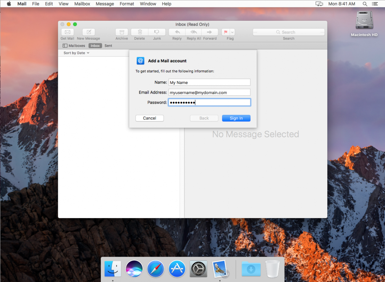This screenshot has width=385, height=282.
Task: Open App Store from the Dock
Action: 177,269
